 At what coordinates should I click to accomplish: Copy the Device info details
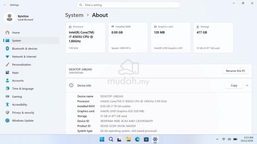pos(234,85)
